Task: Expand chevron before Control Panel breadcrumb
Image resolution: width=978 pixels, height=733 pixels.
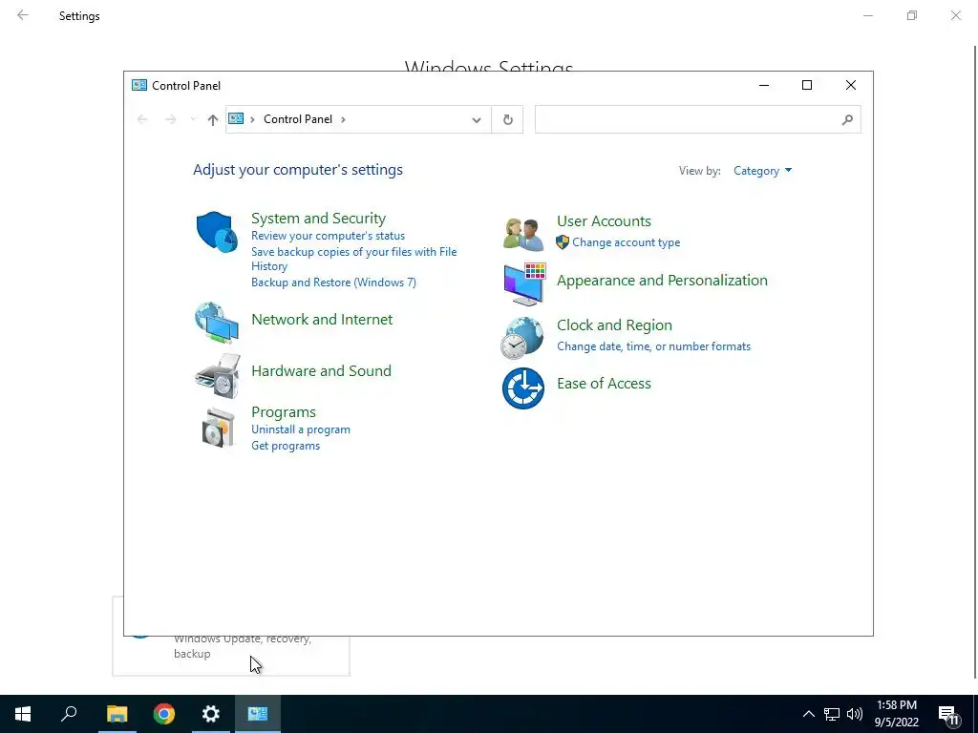Action: [252, 119]
